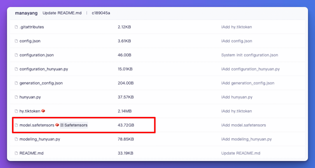Open the commit iAdd configuration_hunyuan.py
Screen dimensions: 315x168
point(250,69)
